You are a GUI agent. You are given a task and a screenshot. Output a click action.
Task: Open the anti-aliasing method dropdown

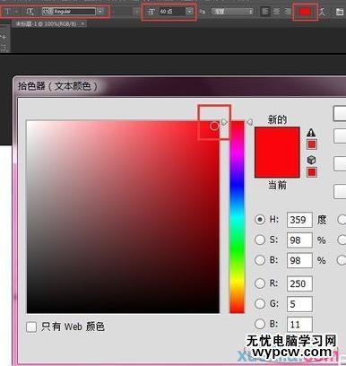[232, 12]
